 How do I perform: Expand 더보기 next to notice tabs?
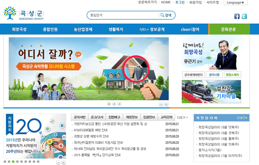pyautogui.click(x=183, y=117)
